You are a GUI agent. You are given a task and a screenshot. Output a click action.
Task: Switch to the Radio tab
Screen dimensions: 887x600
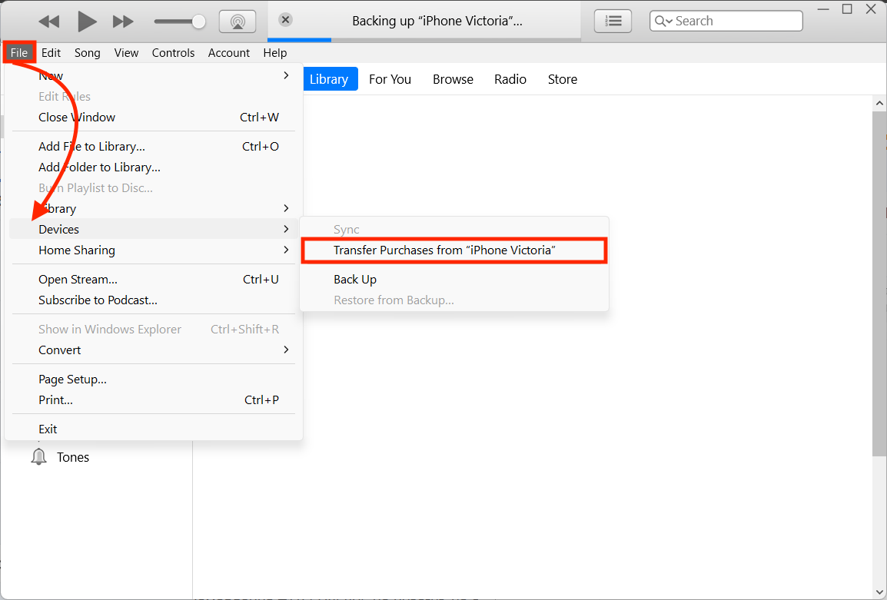(x=510, y=79)
